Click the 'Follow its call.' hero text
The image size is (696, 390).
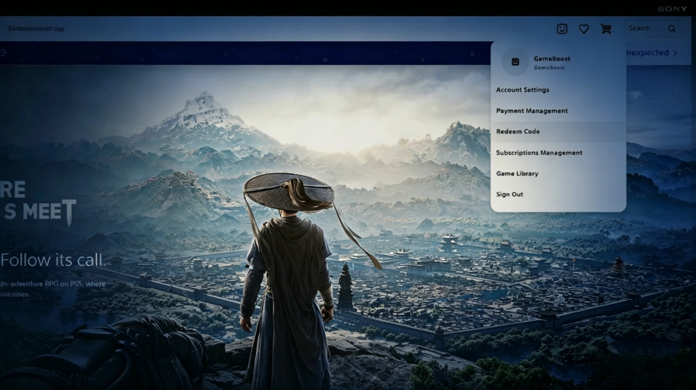tap(52, 260)
